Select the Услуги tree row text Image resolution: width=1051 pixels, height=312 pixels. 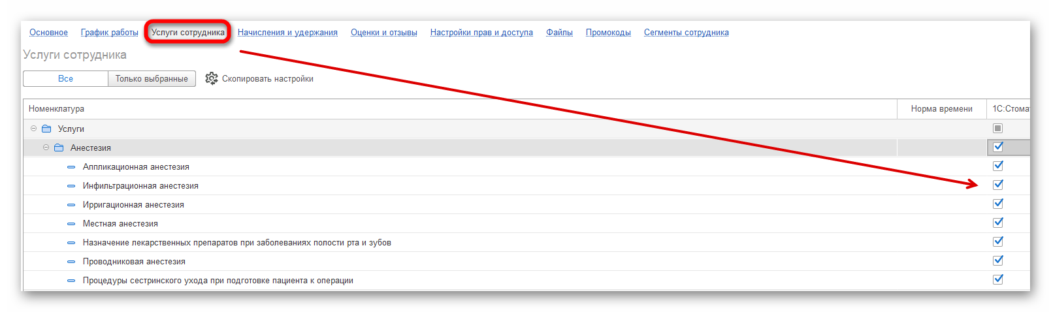pyautogui.click(x=71, y=129)
